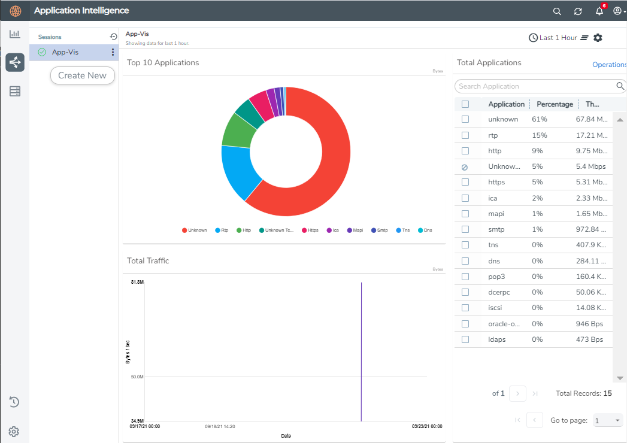
Task: Click the Create New button
Action: click(83, 75)
